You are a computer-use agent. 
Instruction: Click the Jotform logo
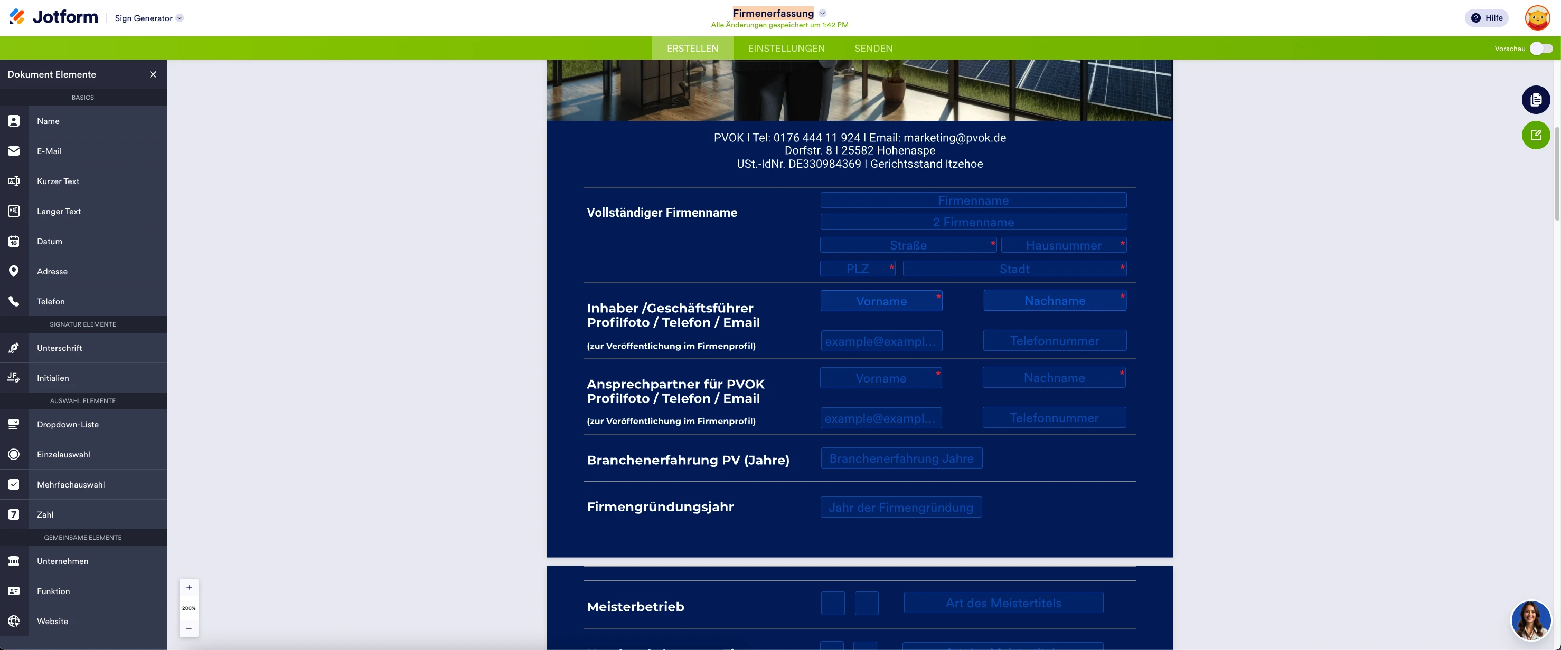[53, 16]
